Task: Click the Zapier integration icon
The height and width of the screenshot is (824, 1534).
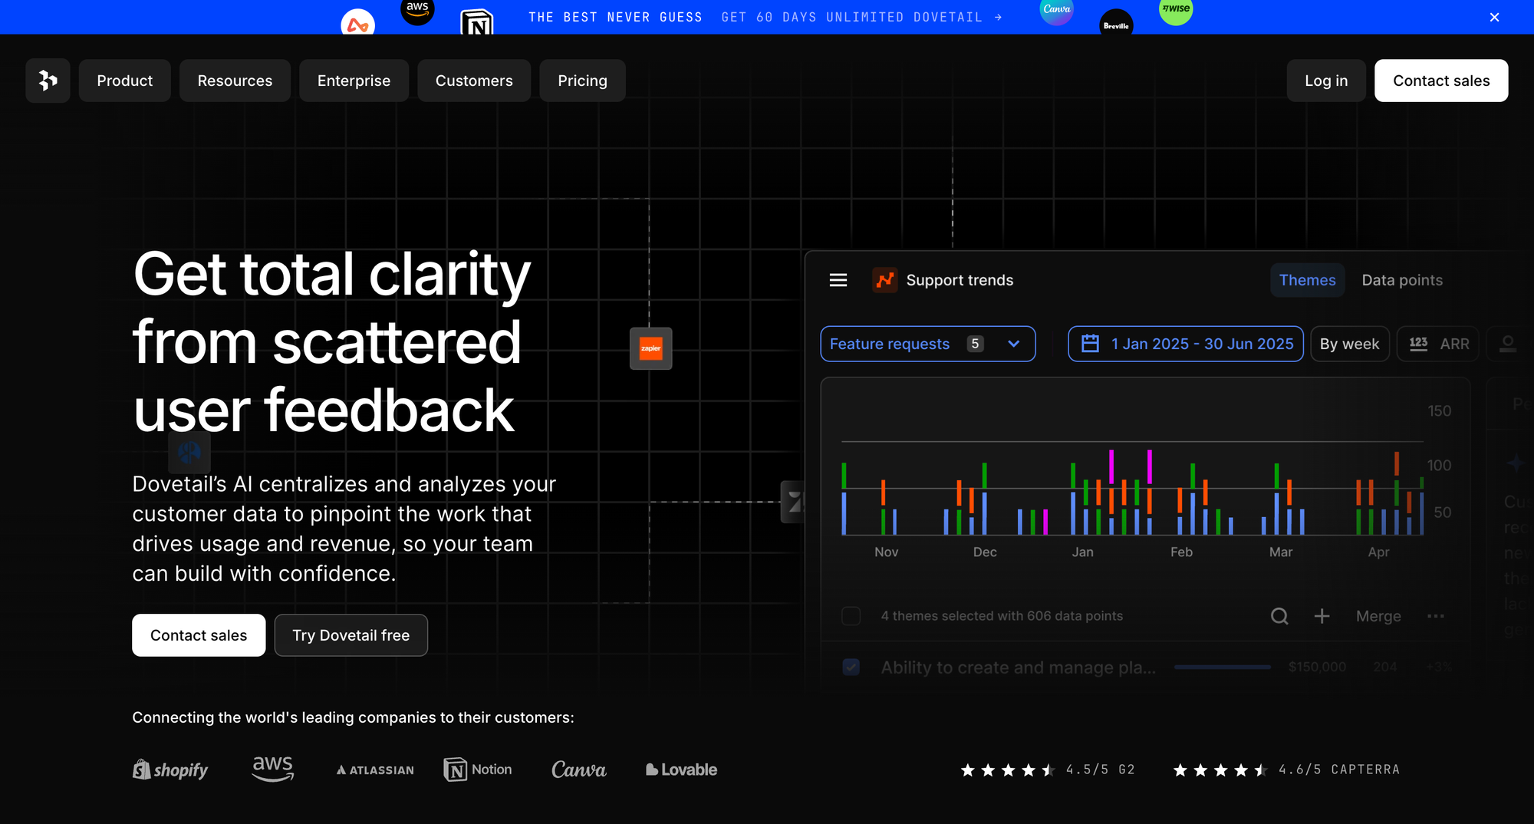Action: click(650, 348)
